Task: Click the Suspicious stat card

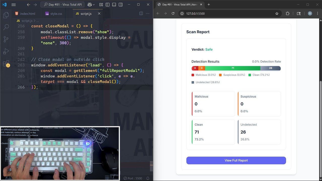Action: tap(259, 104)
